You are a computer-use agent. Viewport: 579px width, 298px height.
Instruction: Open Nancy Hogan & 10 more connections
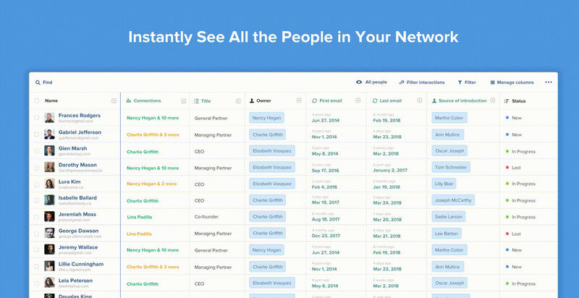(153, 117)
